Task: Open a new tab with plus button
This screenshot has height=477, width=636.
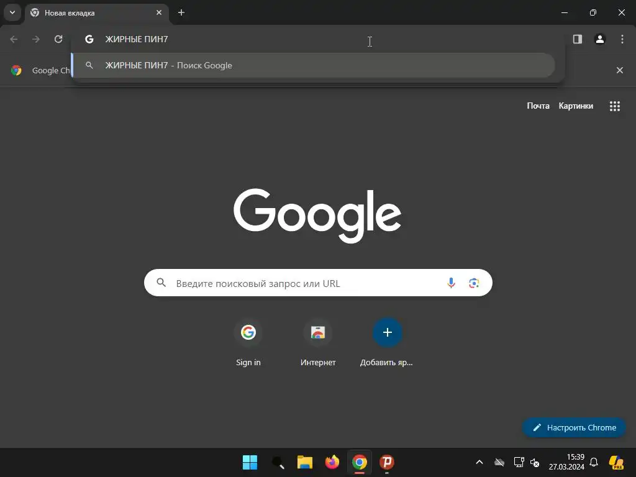Action: (181, 12)
